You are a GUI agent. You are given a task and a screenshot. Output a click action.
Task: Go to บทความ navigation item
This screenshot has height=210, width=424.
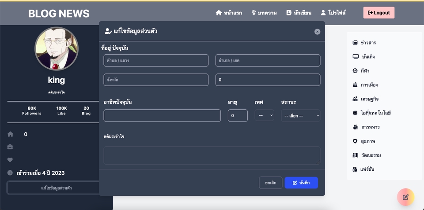264,13
